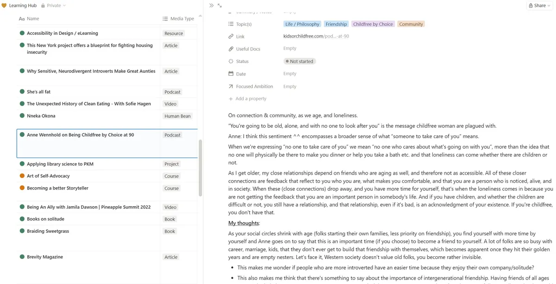Click the Topic(s) list icon
The height and width of the screenshot is (284, 556).
[231, 24]
